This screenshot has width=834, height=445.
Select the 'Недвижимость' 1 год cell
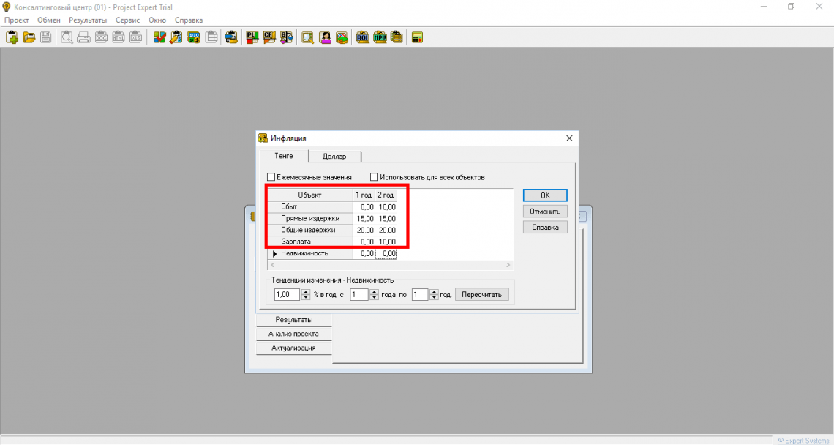point(364,253)
